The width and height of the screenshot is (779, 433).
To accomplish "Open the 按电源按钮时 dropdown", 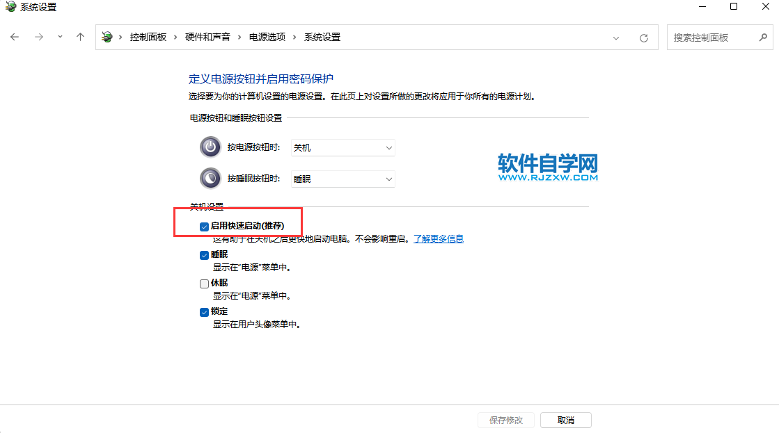I will click(x=343, y=147).
